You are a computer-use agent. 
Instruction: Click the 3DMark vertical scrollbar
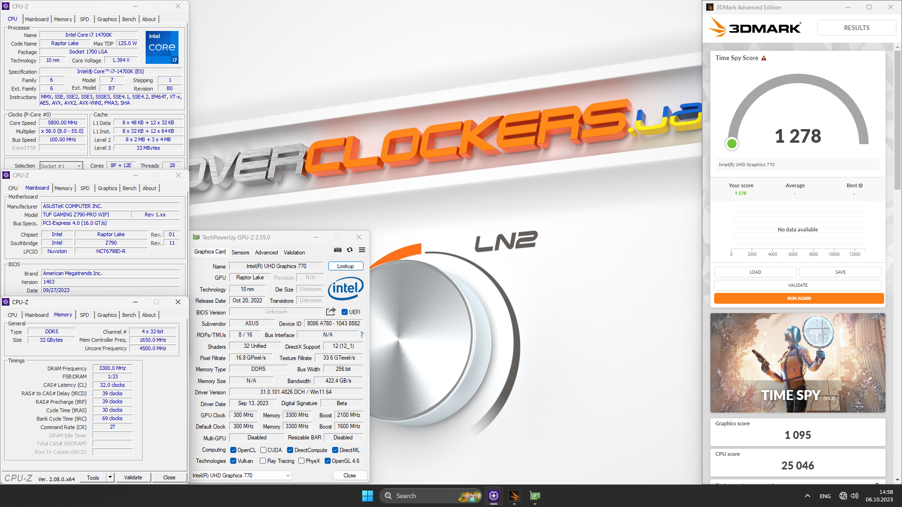(898, 120)
